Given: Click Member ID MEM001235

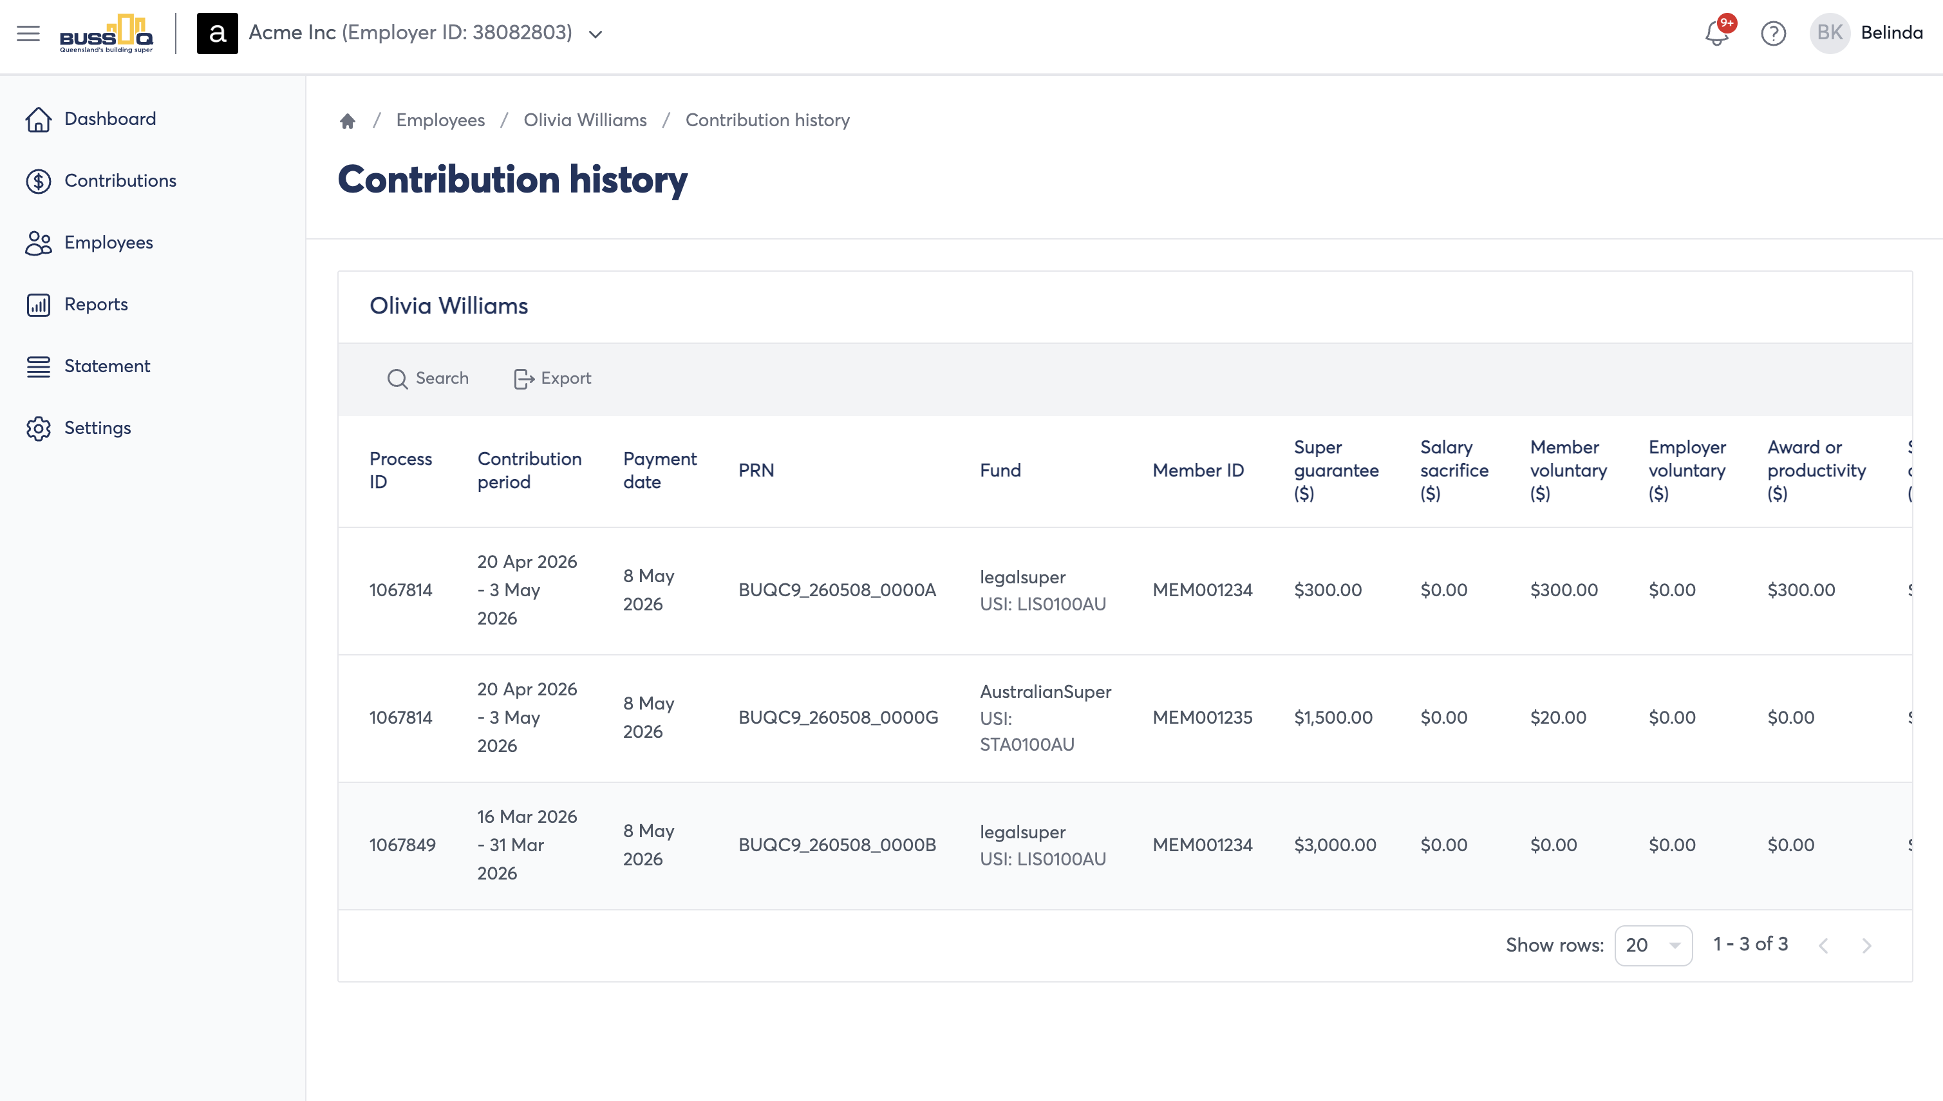Looking at the screenshot, I should [x=1202, y=718].
